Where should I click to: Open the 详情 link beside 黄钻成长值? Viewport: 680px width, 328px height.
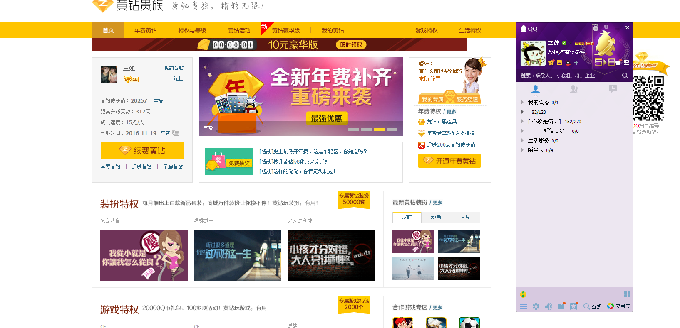click(158, 101)
